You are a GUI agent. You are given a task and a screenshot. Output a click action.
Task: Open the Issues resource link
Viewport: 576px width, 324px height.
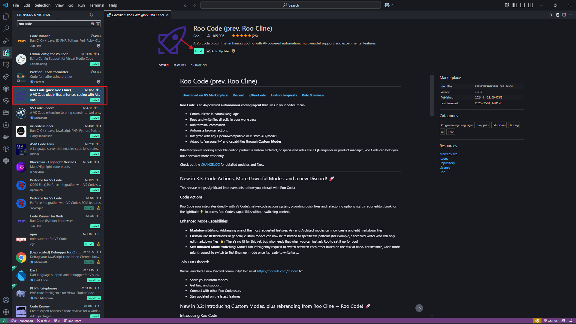[444, 159]
